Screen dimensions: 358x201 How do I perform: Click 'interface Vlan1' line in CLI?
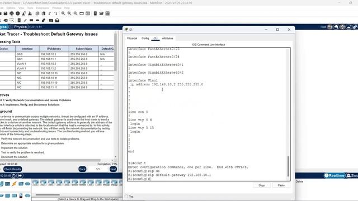[x=143, y=80]
